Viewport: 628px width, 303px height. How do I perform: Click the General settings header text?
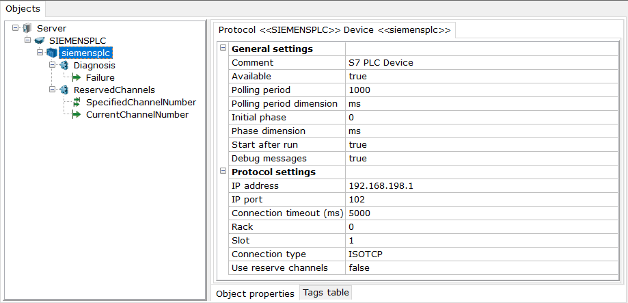(x=273, y=49)
